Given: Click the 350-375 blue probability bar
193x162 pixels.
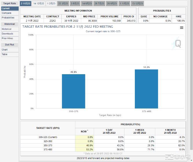Looking at the screenshot, I should pyautogui.click(x=73, y=91).
